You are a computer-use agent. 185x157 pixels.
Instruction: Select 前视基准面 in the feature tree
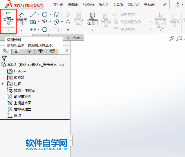(x=22, y=97)
